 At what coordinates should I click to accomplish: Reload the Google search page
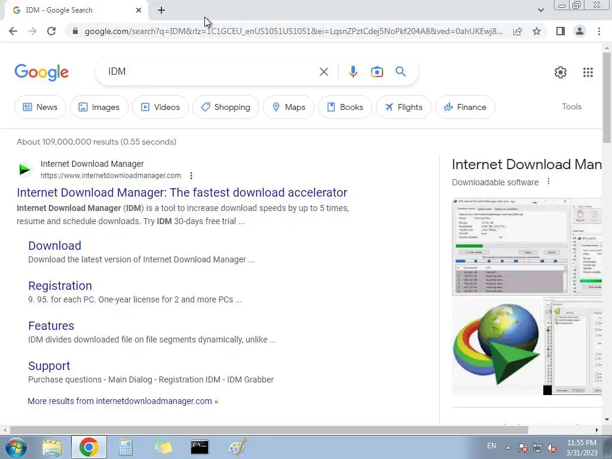coord(51,31)
